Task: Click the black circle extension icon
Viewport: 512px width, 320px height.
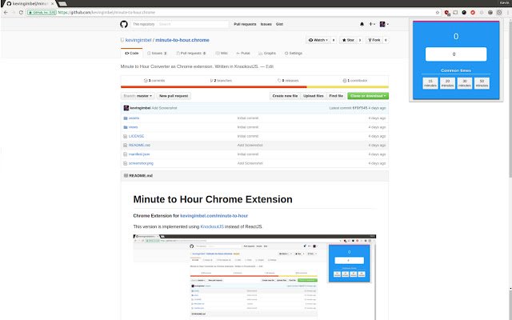Action: (x=464, y=13)
